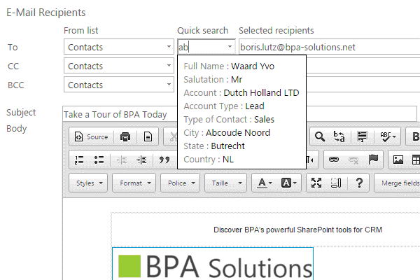Click the 'E-Mail Recipients' heading
Image resolution: width=420 pixels, height=280 pixels.
[x=45, y=13]
